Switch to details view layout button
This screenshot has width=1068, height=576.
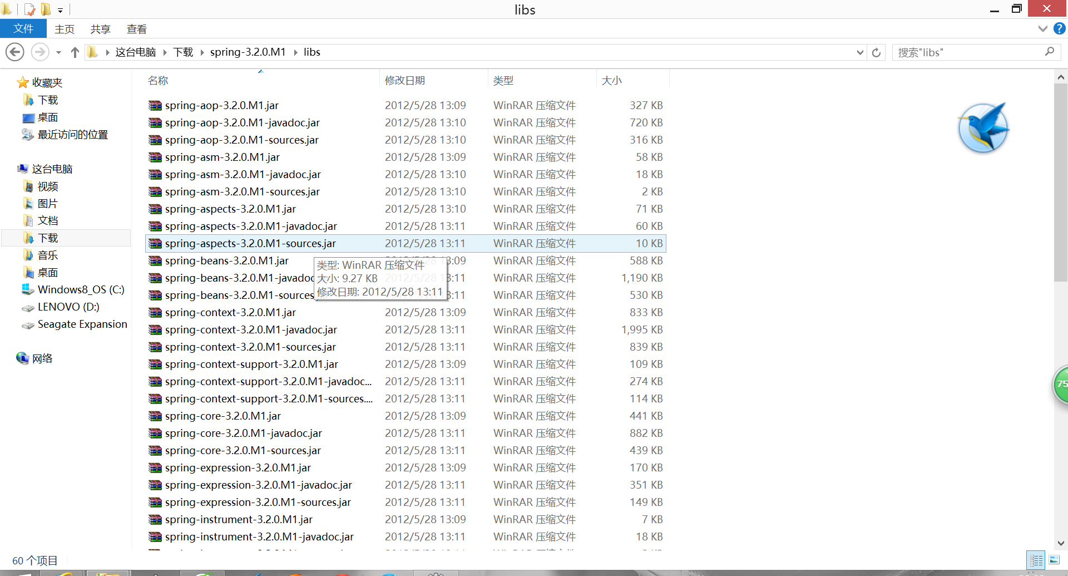pos(1036,560)
